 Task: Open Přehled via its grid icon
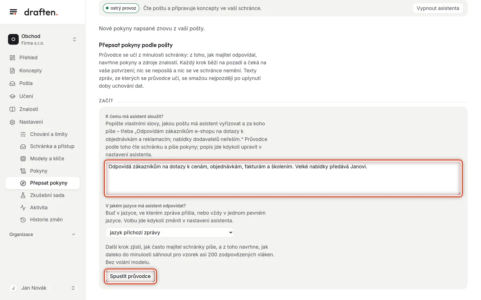[12, 58]
